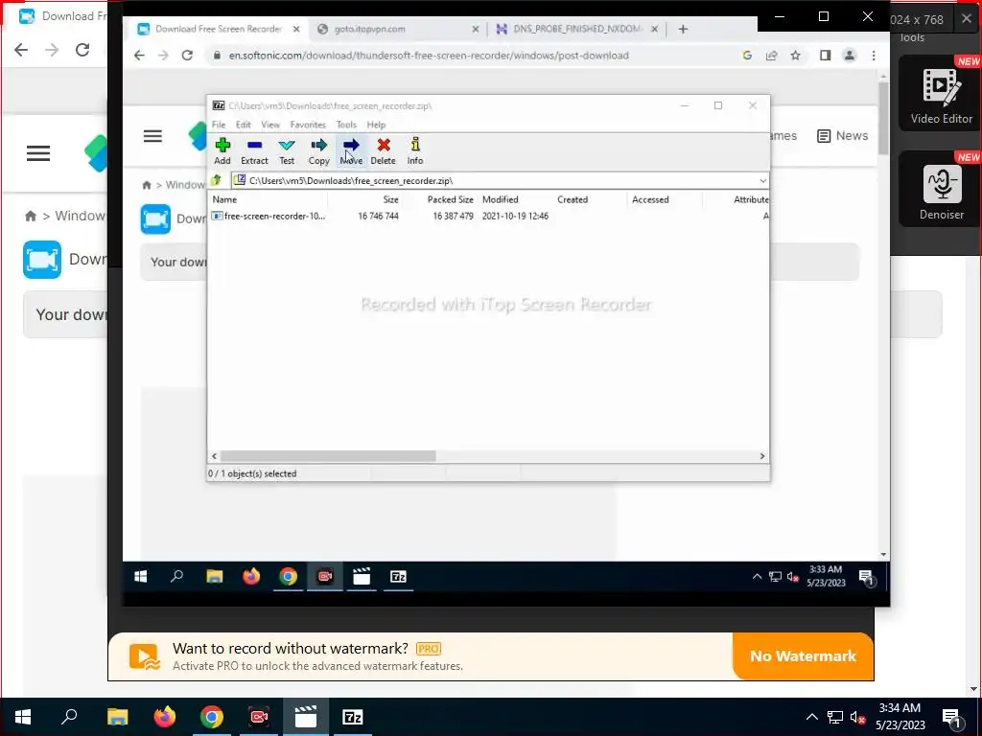Click the horizontal scrollbar thumb in 7-Zip
This screenshot has height=736, width=982.
(328, 456)
